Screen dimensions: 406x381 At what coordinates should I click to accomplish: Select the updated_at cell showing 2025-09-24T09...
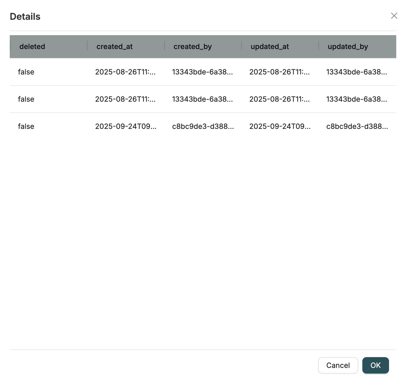coord(280,126)
